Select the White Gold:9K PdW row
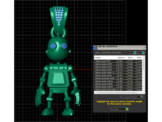Image resolution: width=162 pixels, height=122 pixels. (118, 78)
